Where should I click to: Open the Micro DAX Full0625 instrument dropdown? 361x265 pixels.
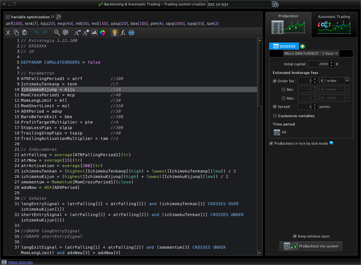click(310, 53)
